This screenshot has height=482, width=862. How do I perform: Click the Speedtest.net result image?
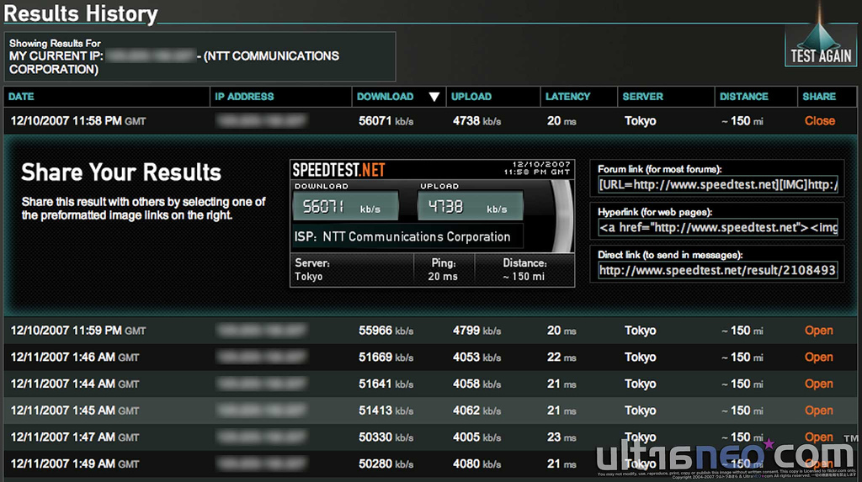click(432, 223)
